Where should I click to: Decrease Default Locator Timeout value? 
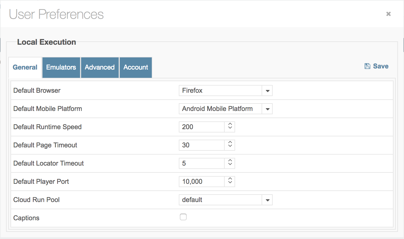tap(230, 165)
